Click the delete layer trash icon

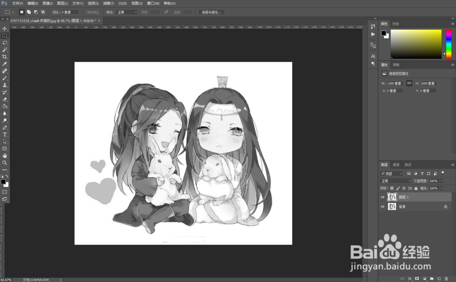[446, 279]
